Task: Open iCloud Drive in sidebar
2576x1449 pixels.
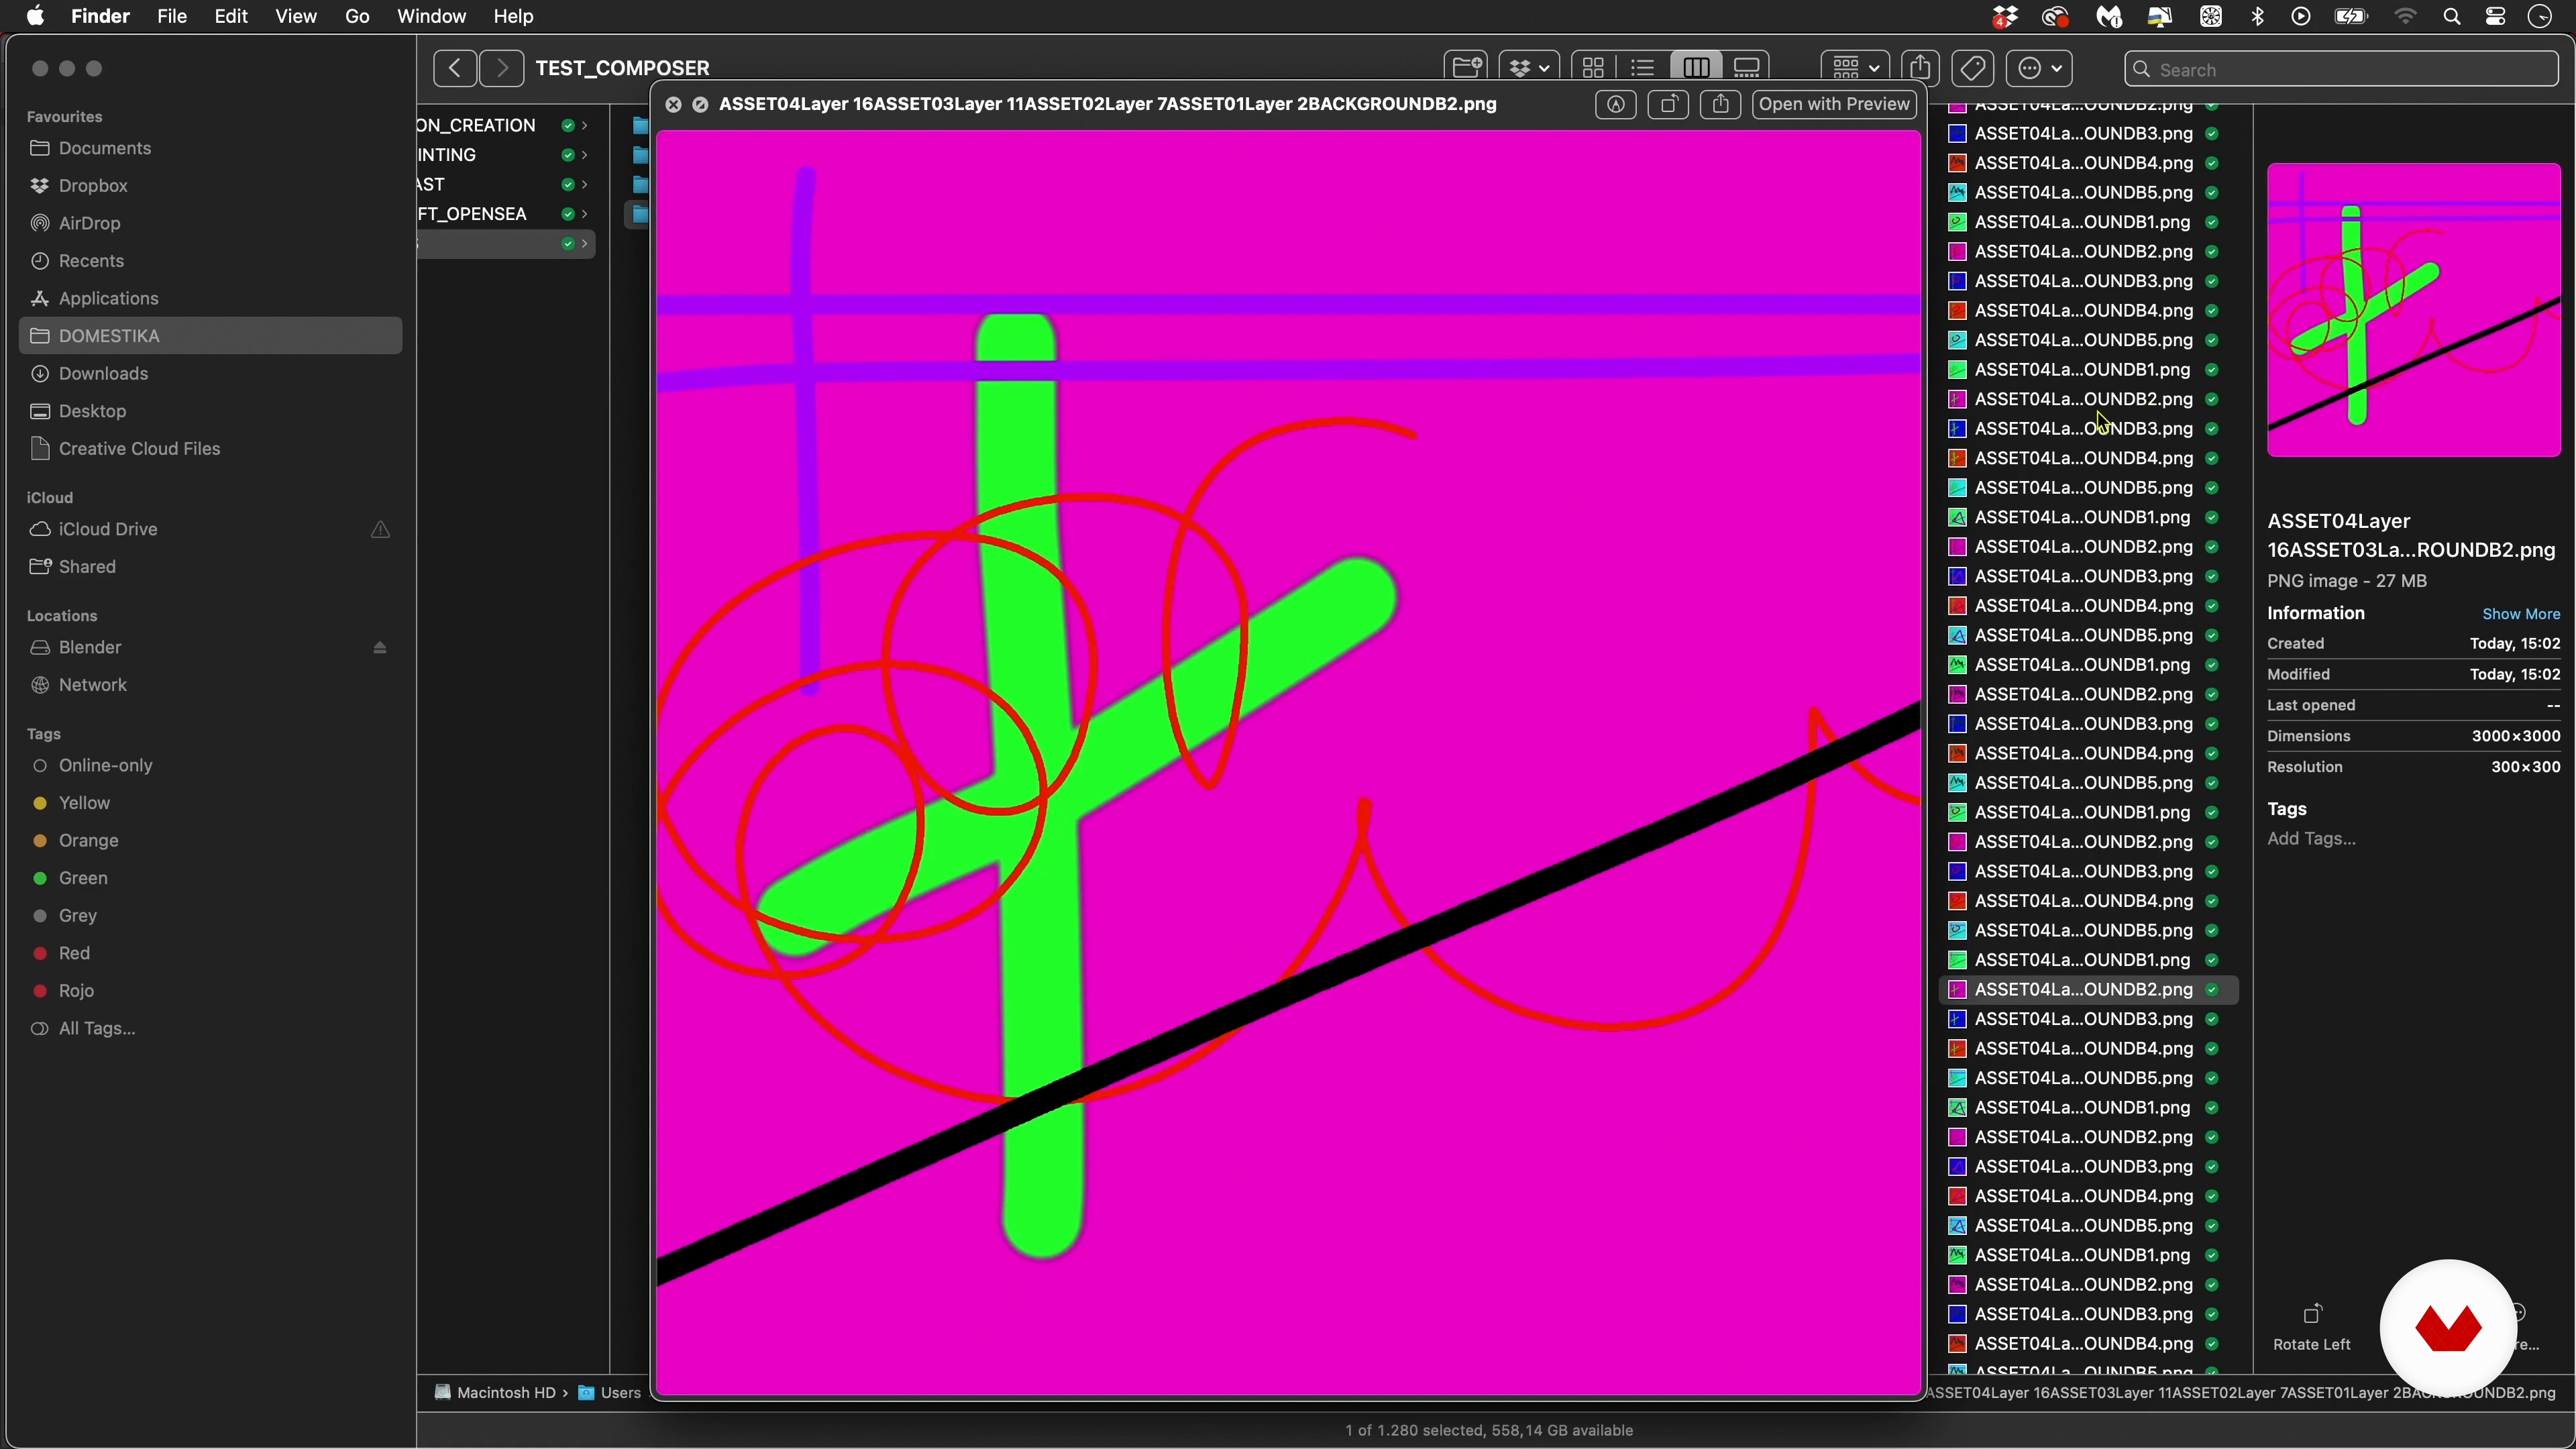Action: click(108, 530)
